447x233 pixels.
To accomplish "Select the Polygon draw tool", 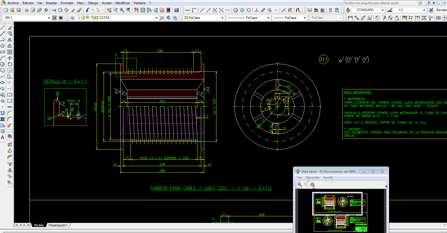I will 3,46.
